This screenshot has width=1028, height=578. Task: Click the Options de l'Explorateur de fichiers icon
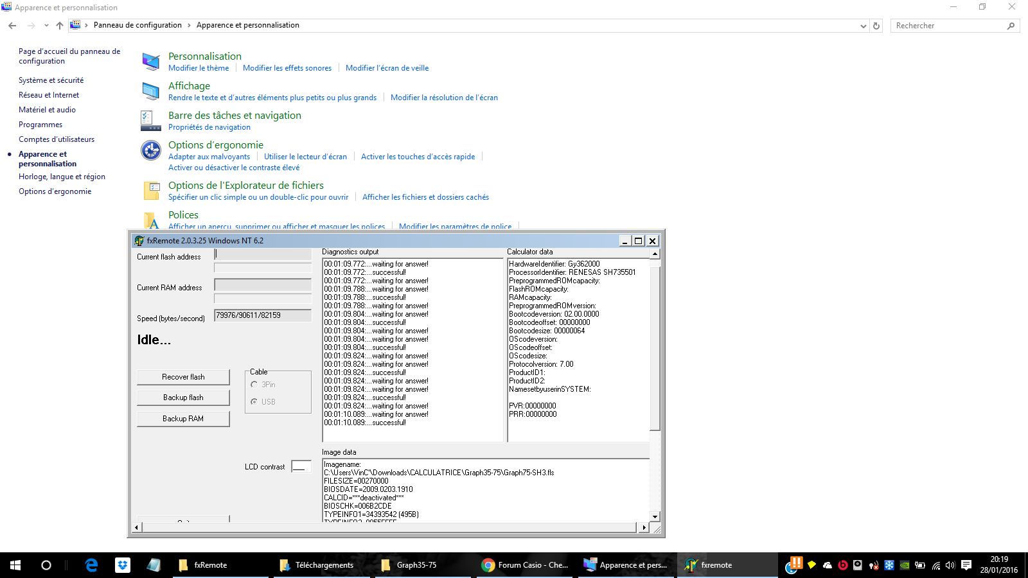(152, 191)
